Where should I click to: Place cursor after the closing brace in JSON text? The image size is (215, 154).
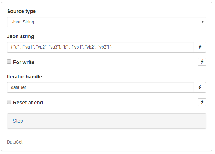pyautogui.click(x=112, y=47)
